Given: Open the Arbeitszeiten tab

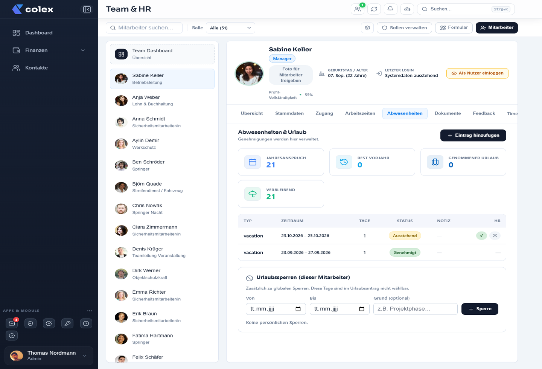Looking at the screenshot, I should tap(360, 113).
